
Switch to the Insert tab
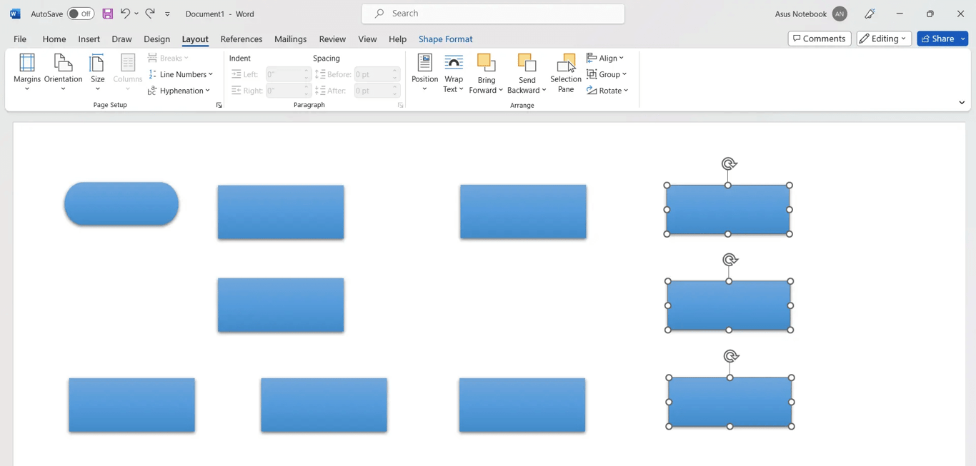[89, 39]
